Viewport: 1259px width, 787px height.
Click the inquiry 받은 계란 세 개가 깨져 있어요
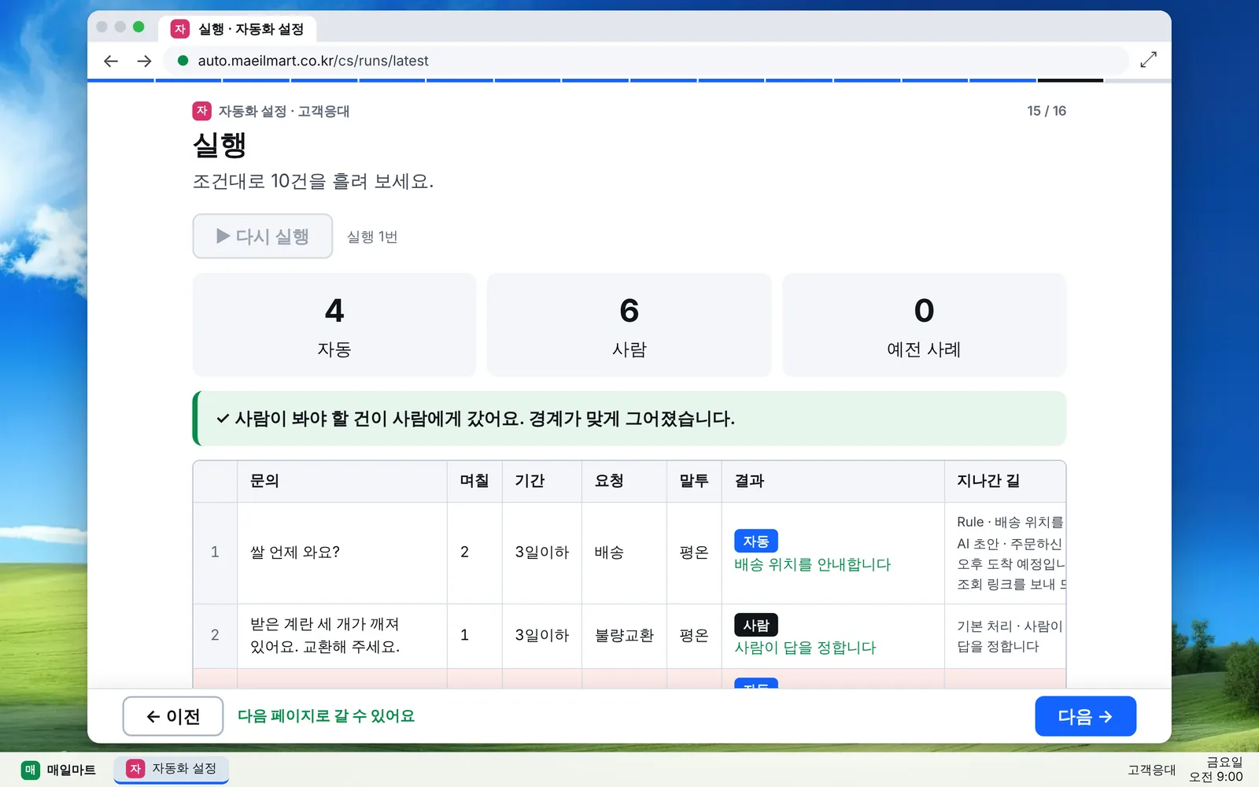[x=325, y=635]
